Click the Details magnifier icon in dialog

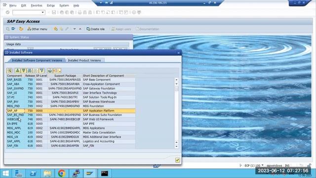click(9, 70)
